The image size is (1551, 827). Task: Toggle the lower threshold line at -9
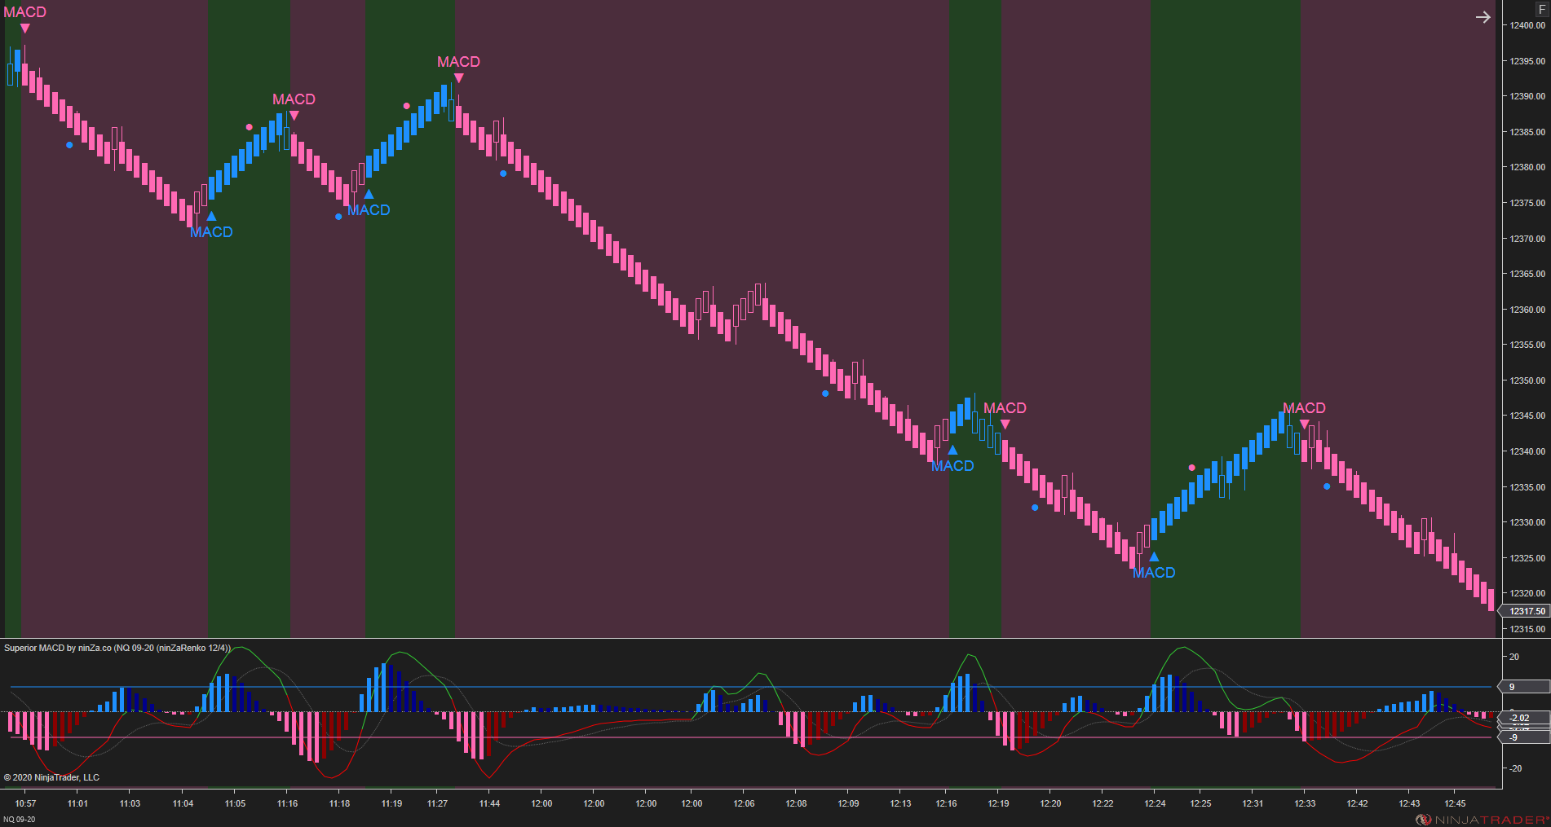1513,736
